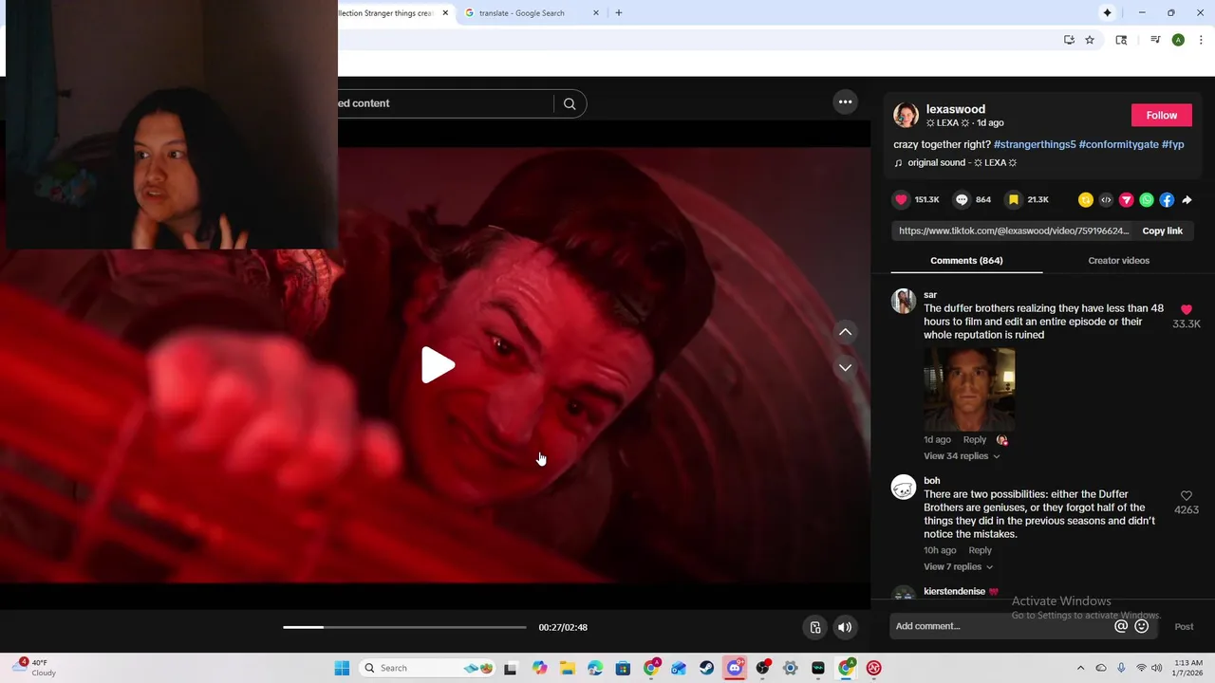Open the emoji picker in comment box
Viewport: 1215px width, 683px height.
coord(1142,626)
